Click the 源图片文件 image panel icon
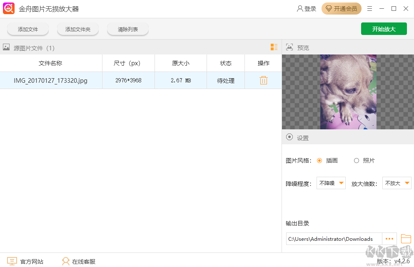This screenshot has width=414, height=267. tap(6, 47)
